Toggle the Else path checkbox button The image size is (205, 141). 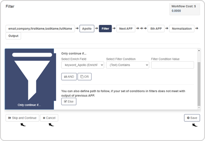point(69,102)
